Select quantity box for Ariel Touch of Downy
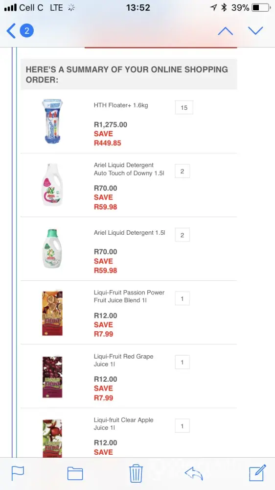The height and width of the screenshot is (490, 275). (183, 171)
